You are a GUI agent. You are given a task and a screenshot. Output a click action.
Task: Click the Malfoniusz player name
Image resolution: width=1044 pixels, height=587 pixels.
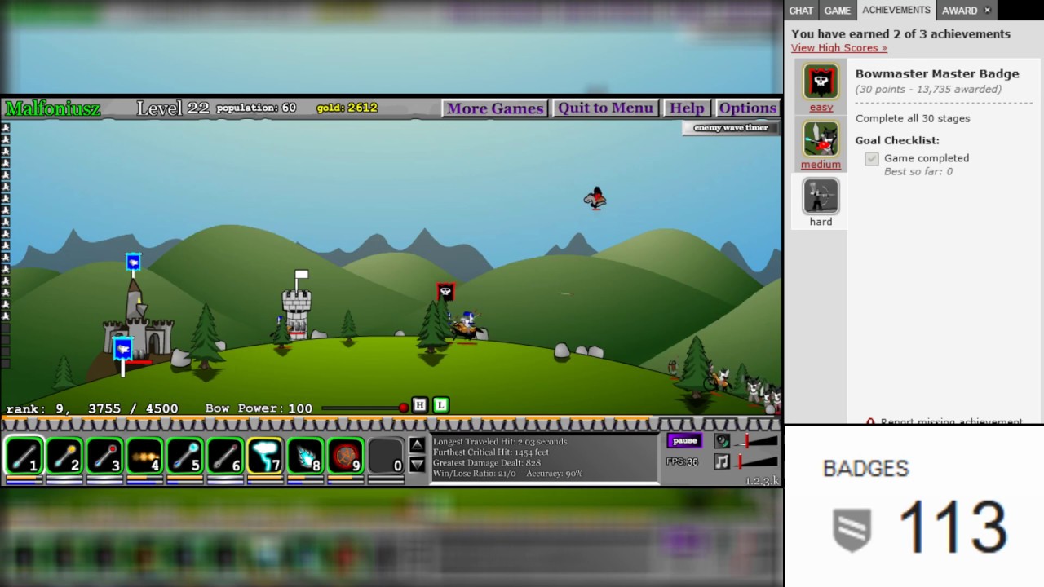(53, 108)
